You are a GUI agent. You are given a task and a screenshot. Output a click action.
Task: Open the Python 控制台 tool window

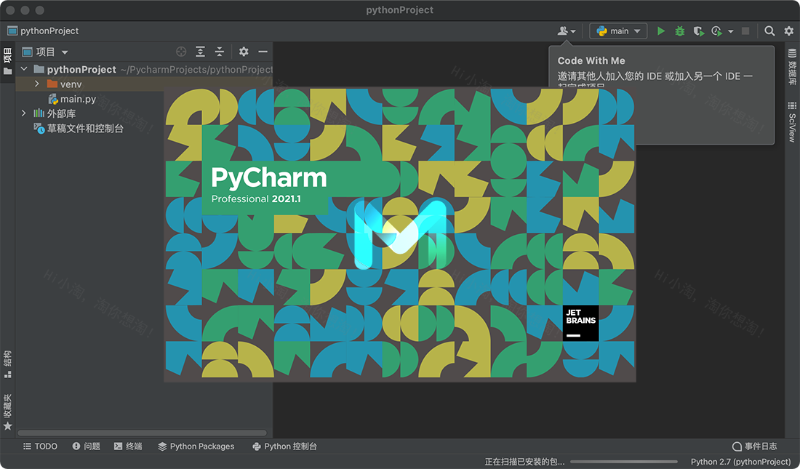click(x=284, y=446)
